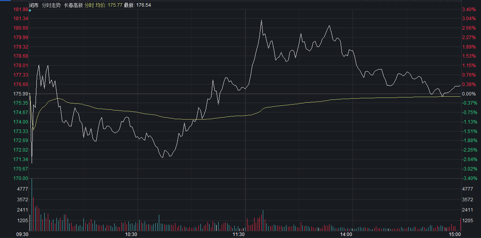Click the red 3.40% upper limit label
Image resolution: width=481 pixels, height=238 pixels.
click(x=468, y=9)
